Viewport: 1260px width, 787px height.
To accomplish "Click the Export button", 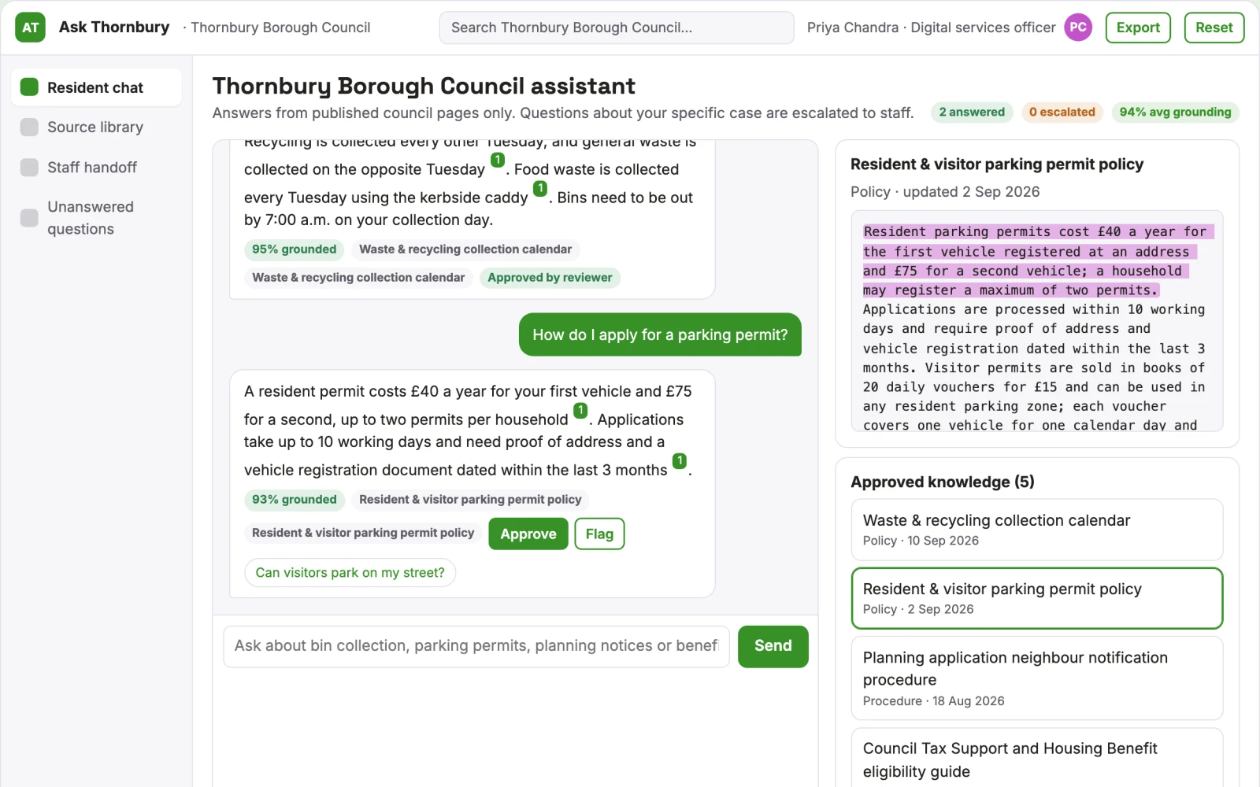I will pyautogui.click(x=1138, y=28).
